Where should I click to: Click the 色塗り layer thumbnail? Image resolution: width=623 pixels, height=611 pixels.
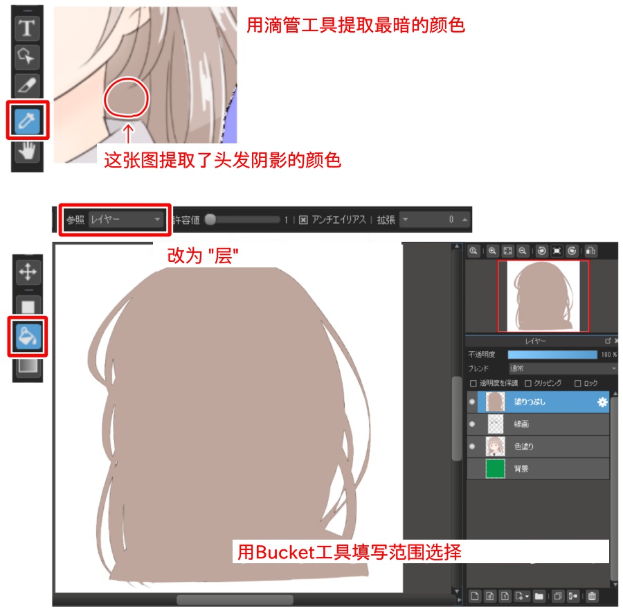point(496,446)
